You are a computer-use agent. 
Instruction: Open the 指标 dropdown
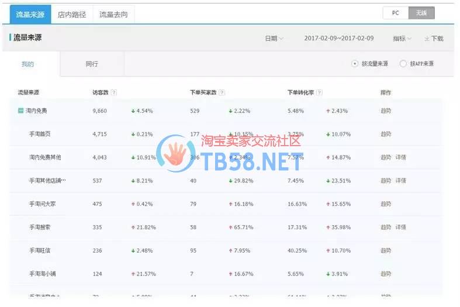pos(402,39)
